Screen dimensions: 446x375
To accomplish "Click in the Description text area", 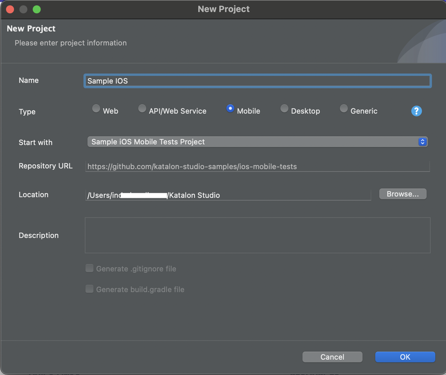I will pyautogui.click(x=257, y=235).
